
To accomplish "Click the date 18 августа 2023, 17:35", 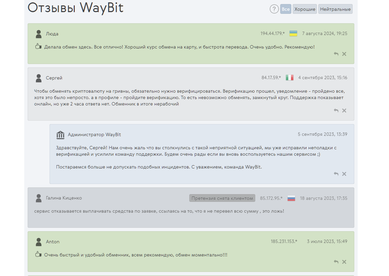I will (324, 198).
